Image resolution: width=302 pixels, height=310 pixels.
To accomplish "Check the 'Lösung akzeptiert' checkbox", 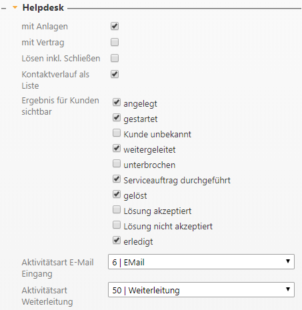I will (117, 210).
